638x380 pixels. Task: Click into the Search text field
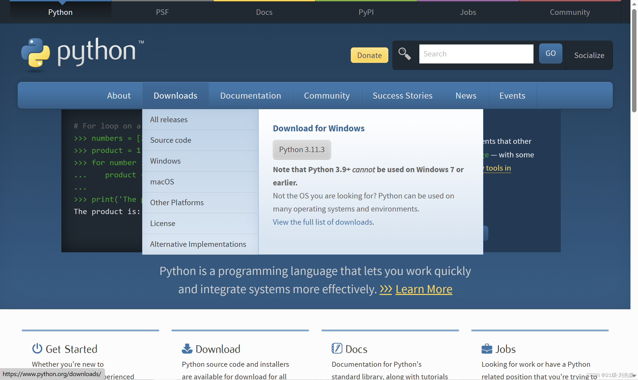(476, 54)
